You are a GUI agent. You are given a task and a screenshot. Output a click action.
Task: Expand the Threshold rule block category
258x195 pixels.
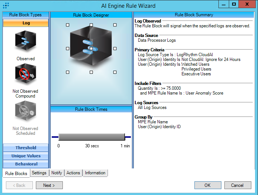click(26, 148)
